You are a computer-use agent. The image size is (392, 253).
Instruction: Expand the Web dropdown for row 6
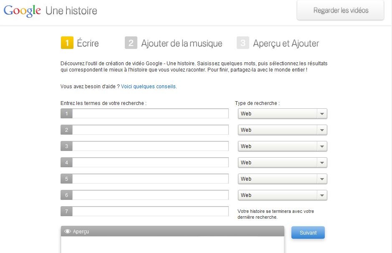tap(282, 195)
